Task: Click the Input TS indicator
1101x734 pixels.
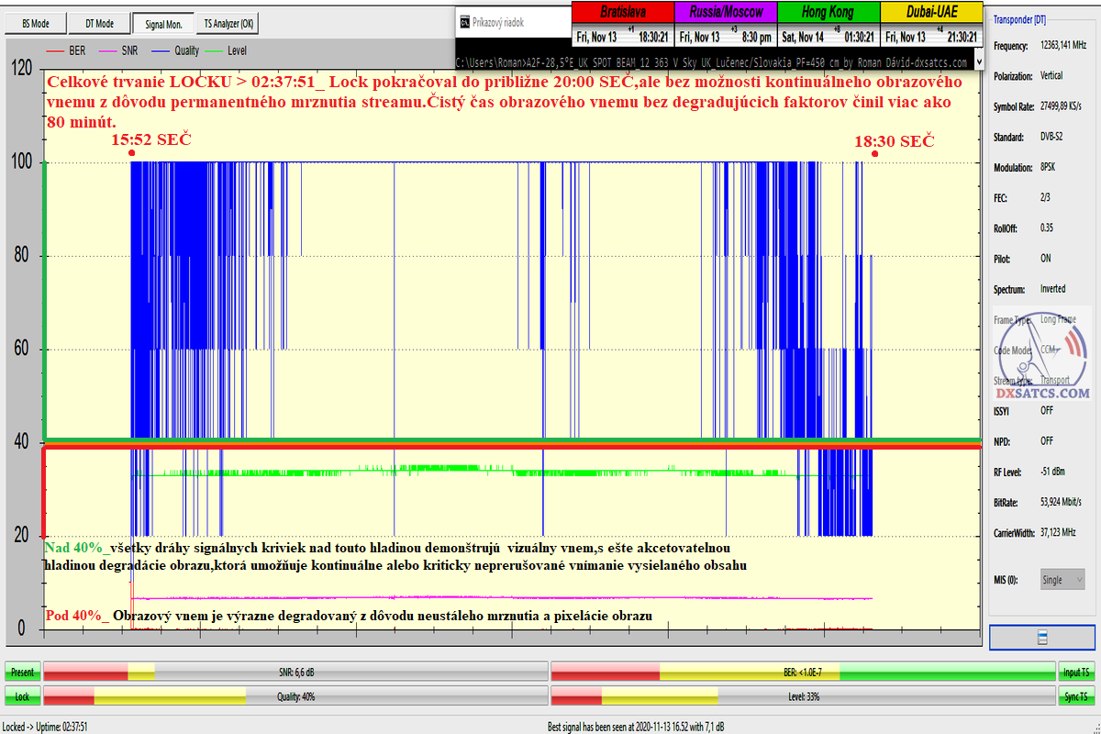Action: 1076,673
